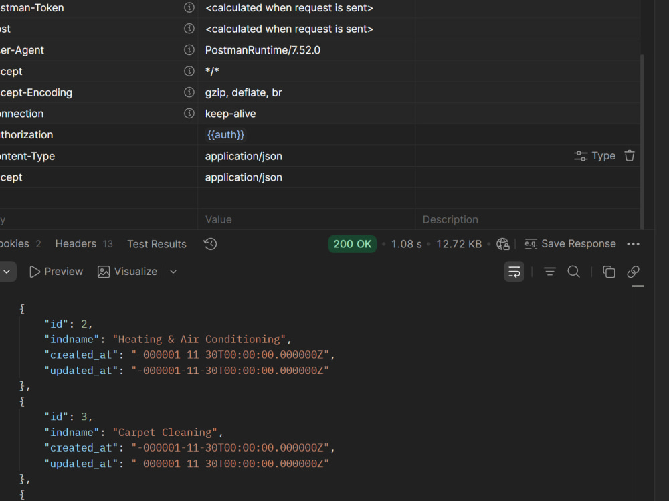
Task: Click the headers table vertical scrollbar
Action: tap(642, 141)
